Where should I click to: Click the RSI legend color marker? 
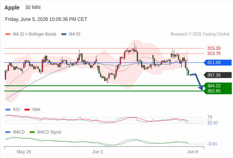pyautogui.click(x=8, y=110)
